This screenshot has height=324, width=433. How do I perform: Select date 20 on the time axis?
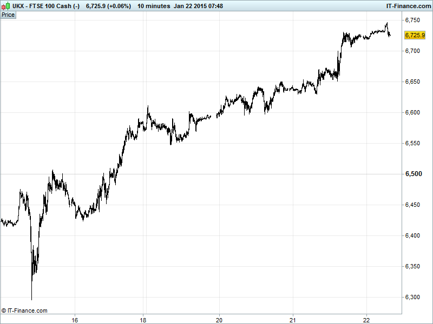(219, 319)
